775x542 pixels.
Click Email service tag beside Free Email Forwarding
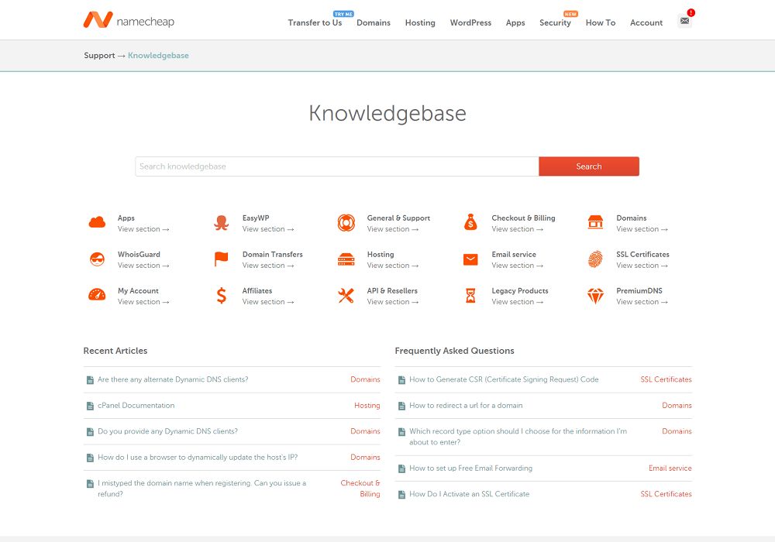(670, 468)
